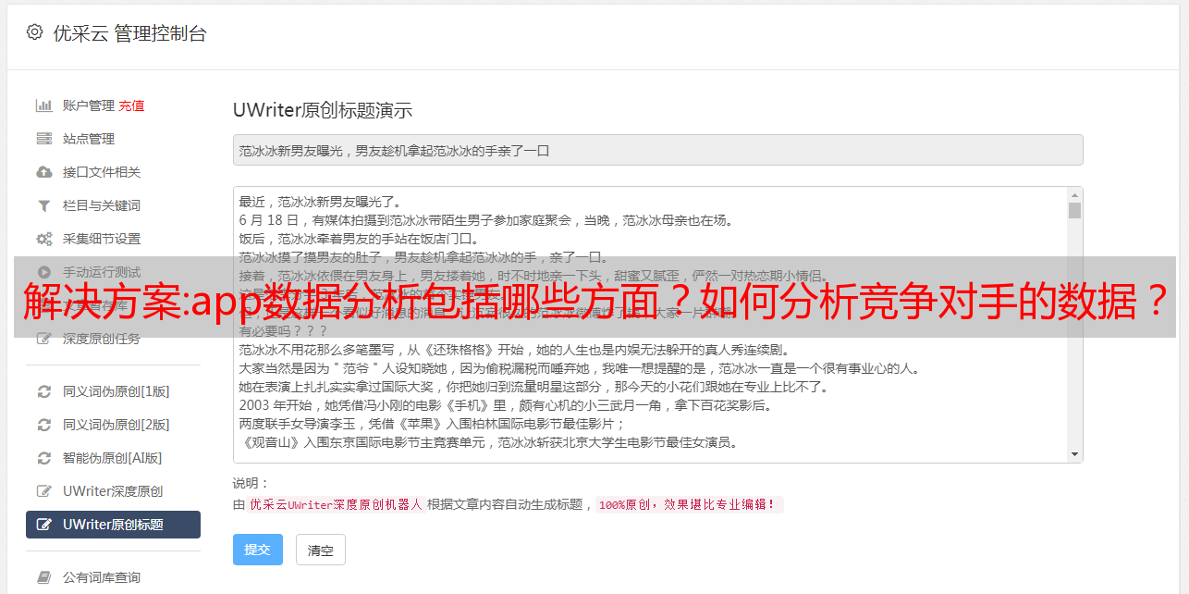Select the 站点管理 server icon

pos(43,139)
